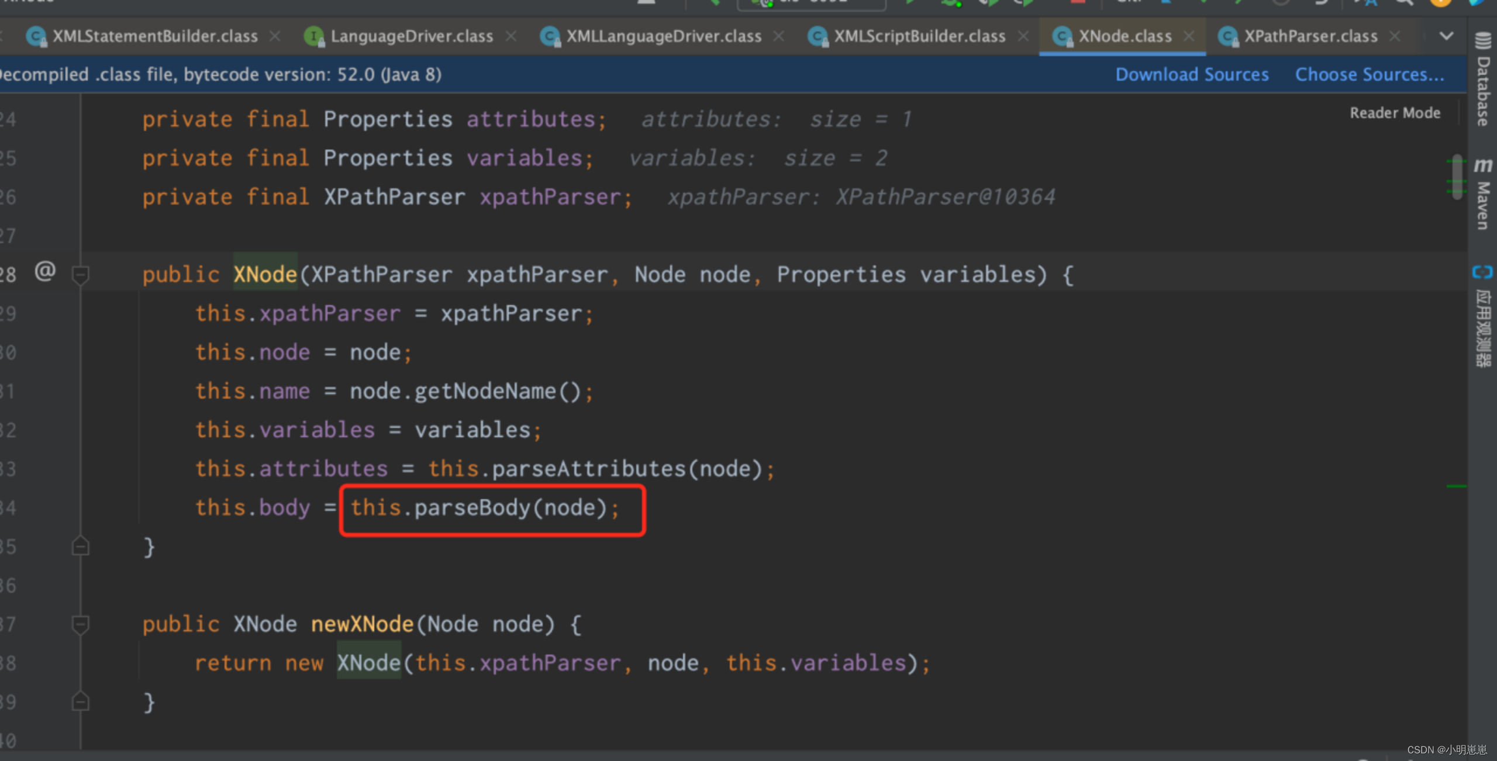
Task: Click the 'XPathParser@10364' debug value hint
Action: click(946, 197)
